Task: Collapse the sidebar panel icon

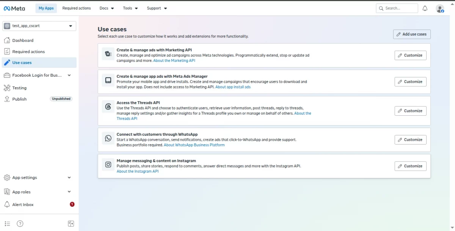Action: click(71, 224)
